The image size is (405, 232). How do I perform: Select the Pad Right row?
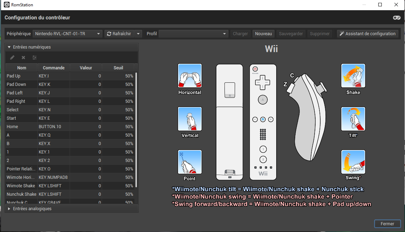70,101
